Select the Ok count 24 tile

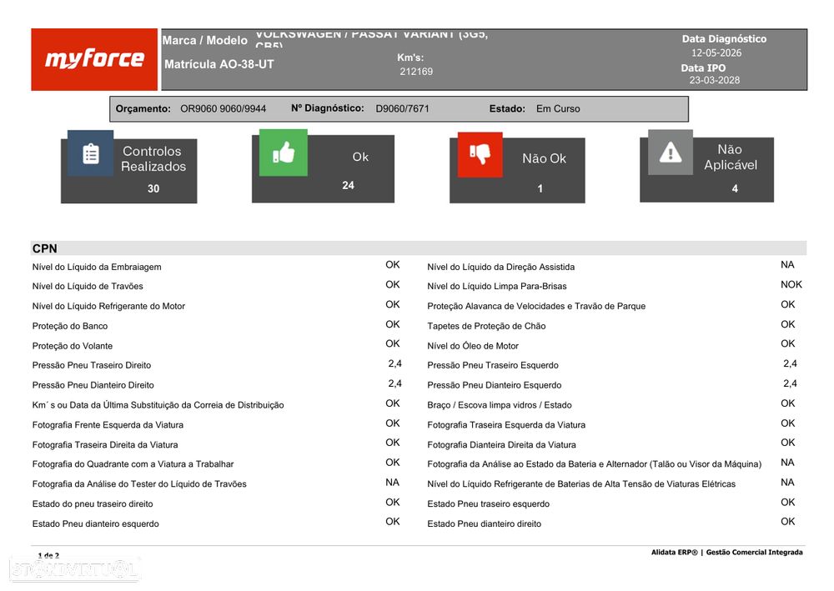(x=323, y=169)
